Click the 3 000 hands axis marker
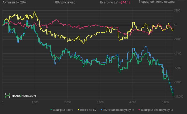This screenshot has height=114, width=187. (x=100, y=102)
